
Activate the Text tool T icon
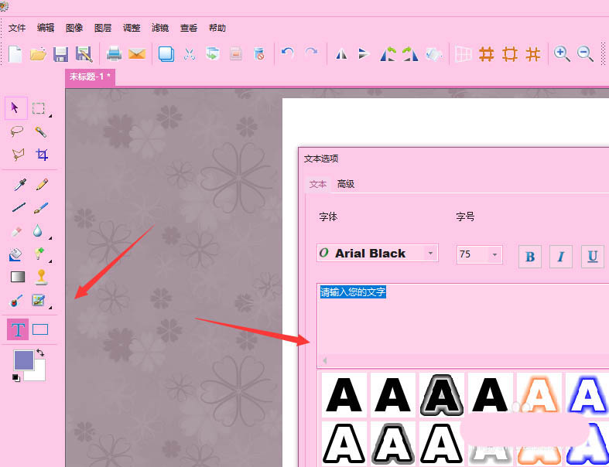18,329
